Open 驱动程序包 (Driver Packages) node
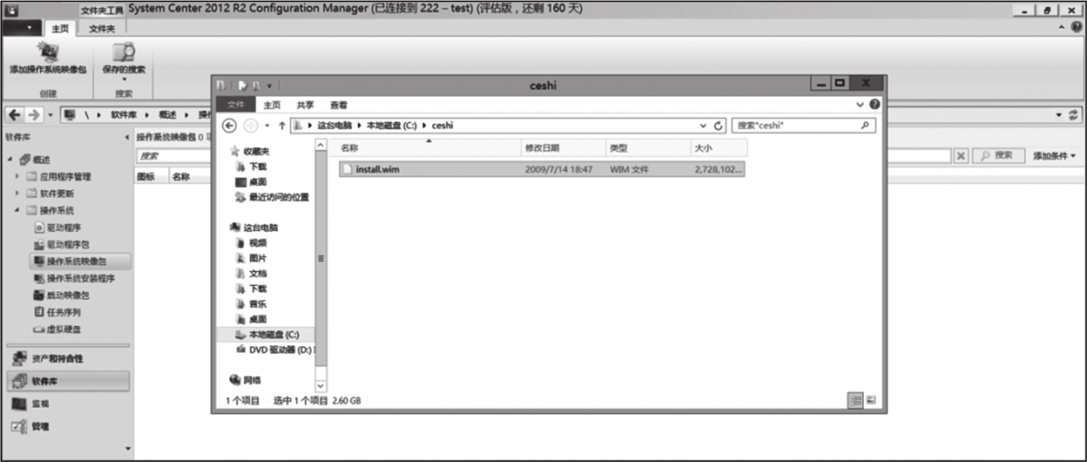Viewport: 1087px width, 462px height. (x=62, y=245)
